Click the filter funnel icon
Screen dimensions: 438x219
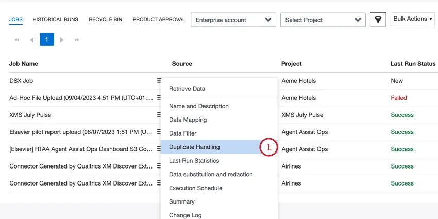click(x=378, y=20)
